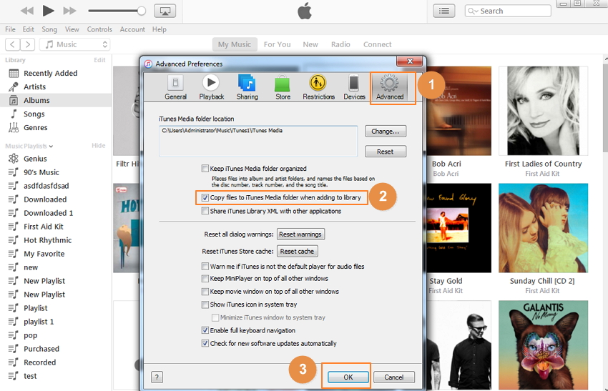Open the search options magnifier dropdown
Viewport: 608px width, 391px height.
point(474,11)
